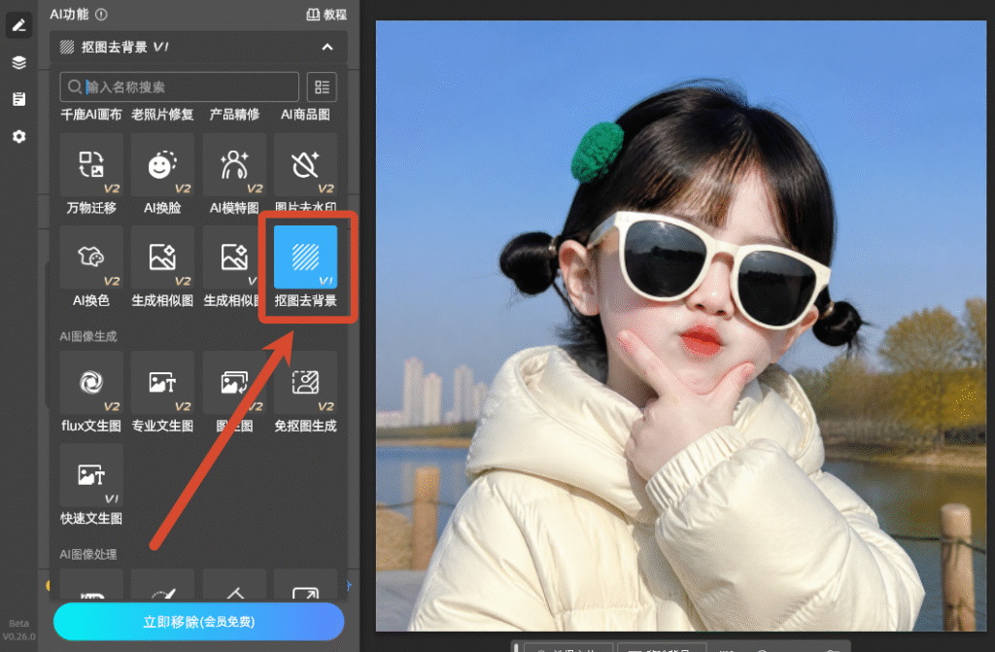The image size is (995, 652).
Task: Toggle the list view icon beside search
Action: coord(322,87)
